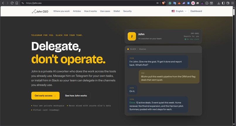
Task: Open the Use cases nav item
Action: [x=105, y=11]
